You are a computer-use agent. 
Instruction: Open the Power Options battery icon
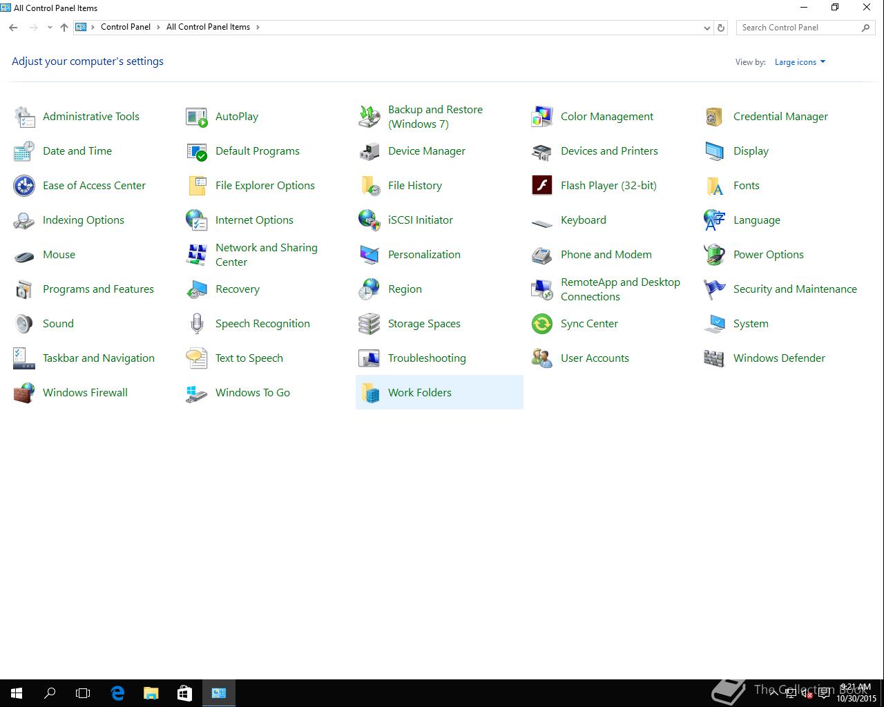[715, 255]
